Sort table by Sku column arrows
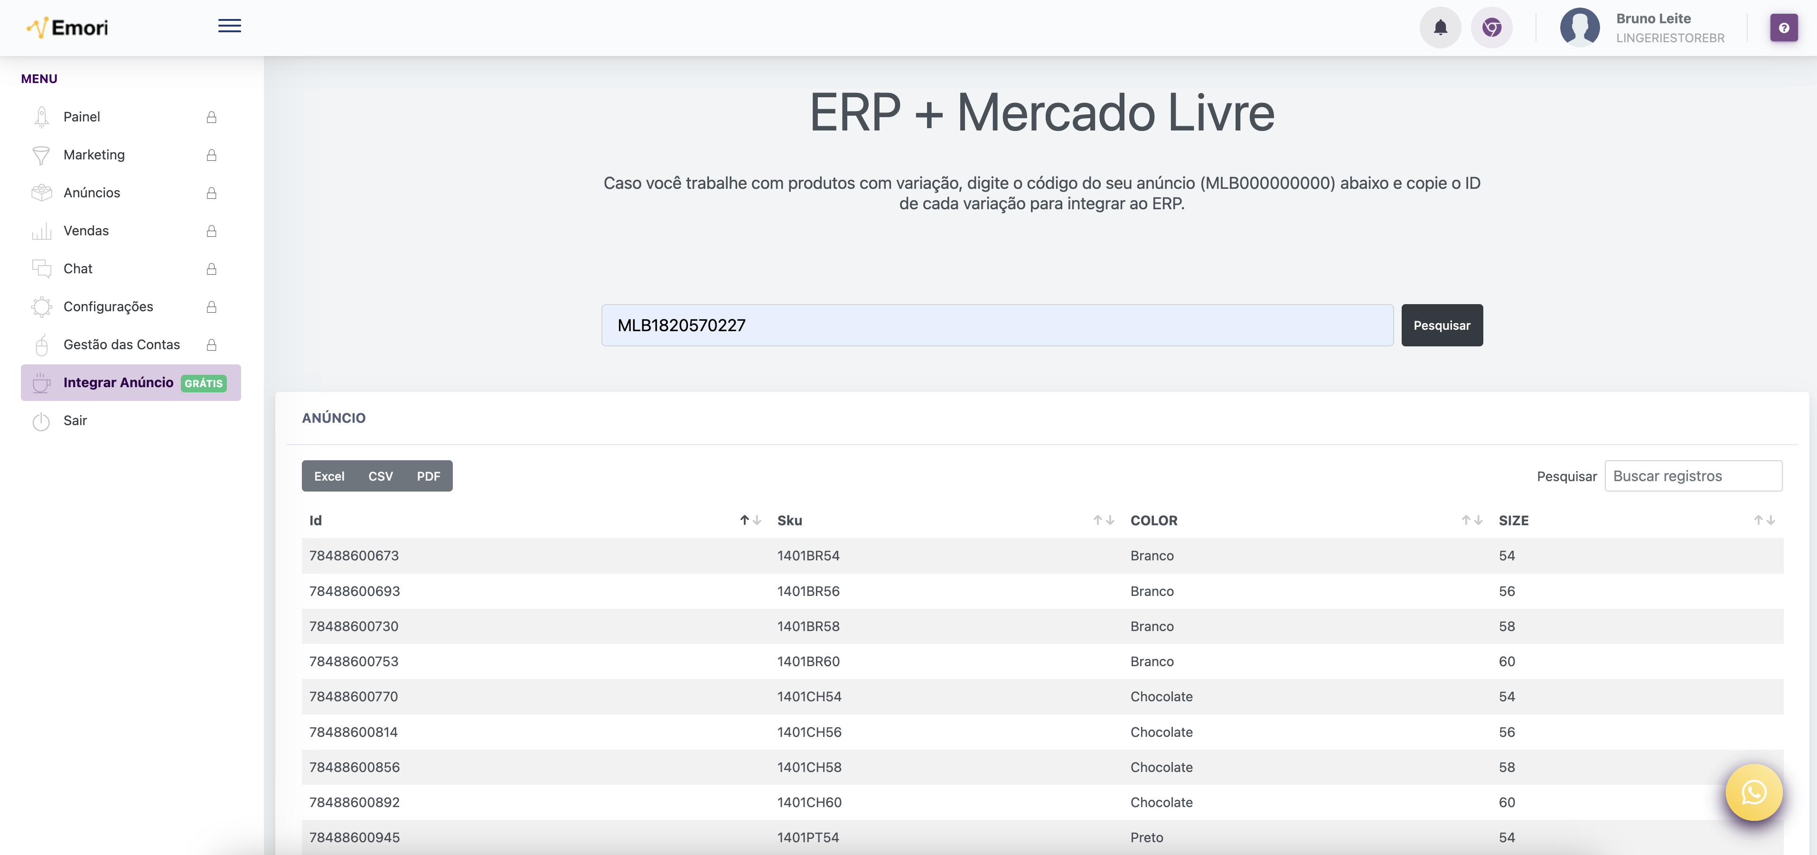Viewport: 1817px width, 855px height. pyautogui.click(x=1103, y=520)
